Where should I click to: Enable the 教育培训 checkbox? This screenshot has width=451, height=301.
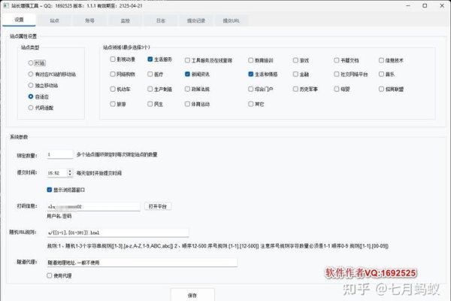251,60
